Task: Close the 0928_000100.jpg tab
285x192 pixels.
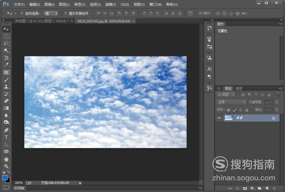Action: [x=133, y=21]
